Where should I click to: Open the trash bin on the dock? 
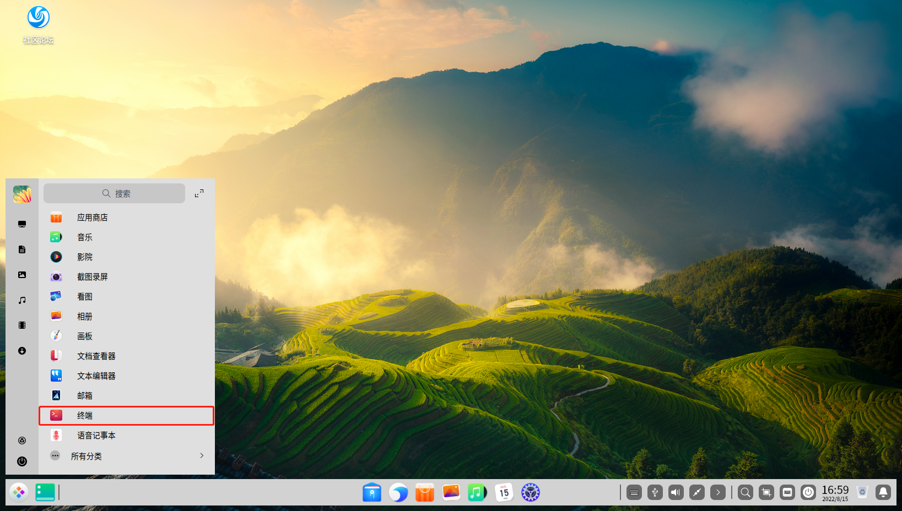pos(862,492)
